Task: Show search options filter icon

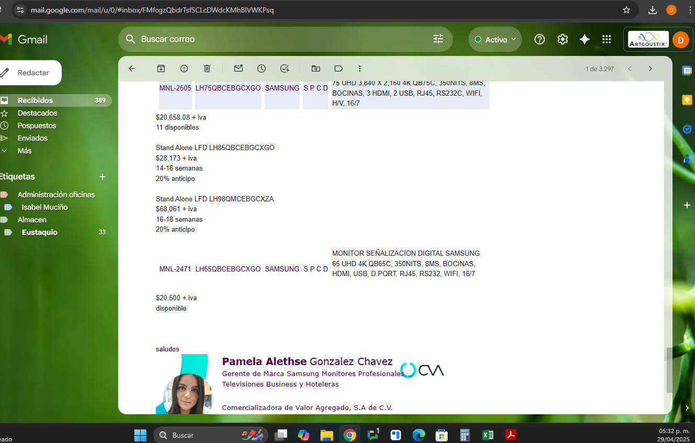Action: coord(438,39)
